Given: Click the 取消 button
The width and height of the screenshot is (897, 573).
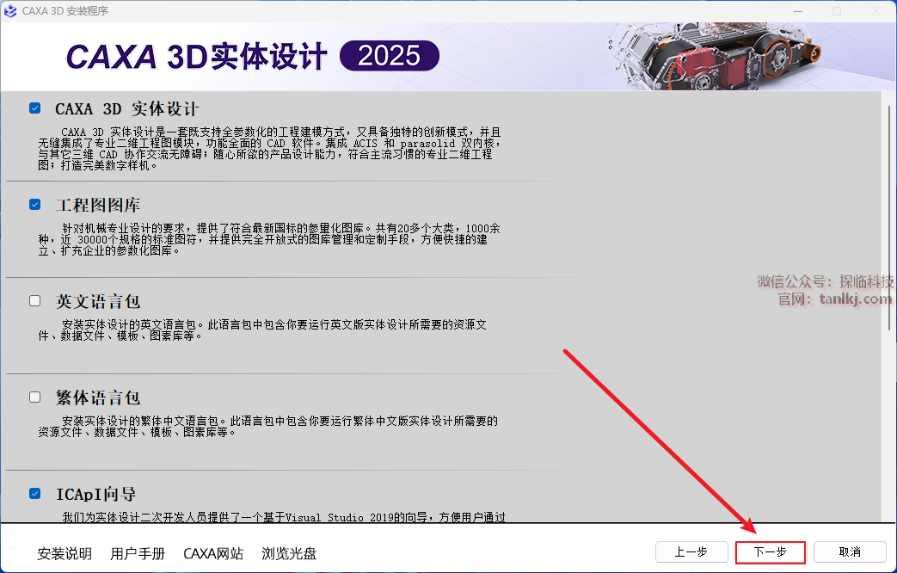Looking at the screenshot, I should pyautogui.click(x=850, y=552).
